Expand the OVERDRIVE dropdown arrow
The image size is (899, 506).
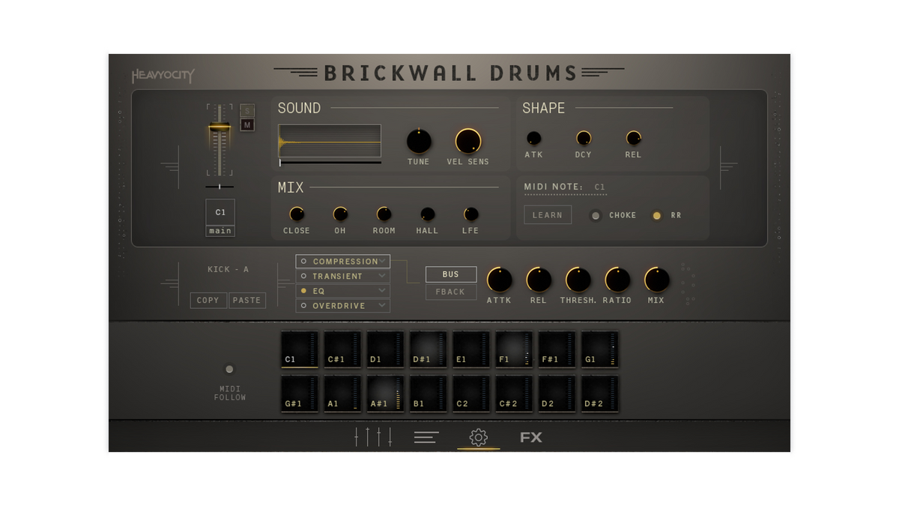tap(382, 306)
